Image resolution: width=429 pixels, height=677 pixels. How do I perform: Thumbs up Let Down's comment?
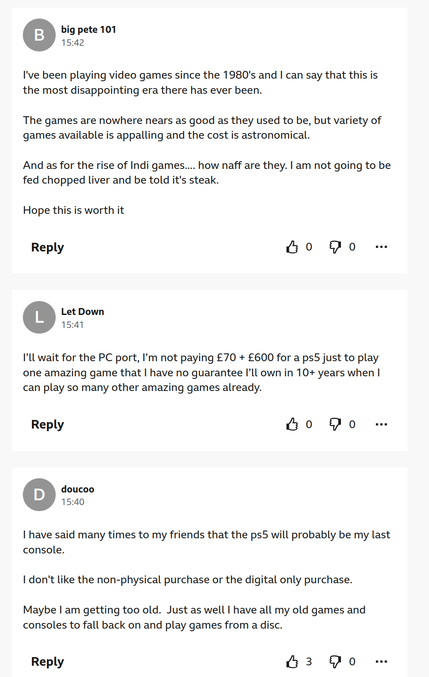292,424
